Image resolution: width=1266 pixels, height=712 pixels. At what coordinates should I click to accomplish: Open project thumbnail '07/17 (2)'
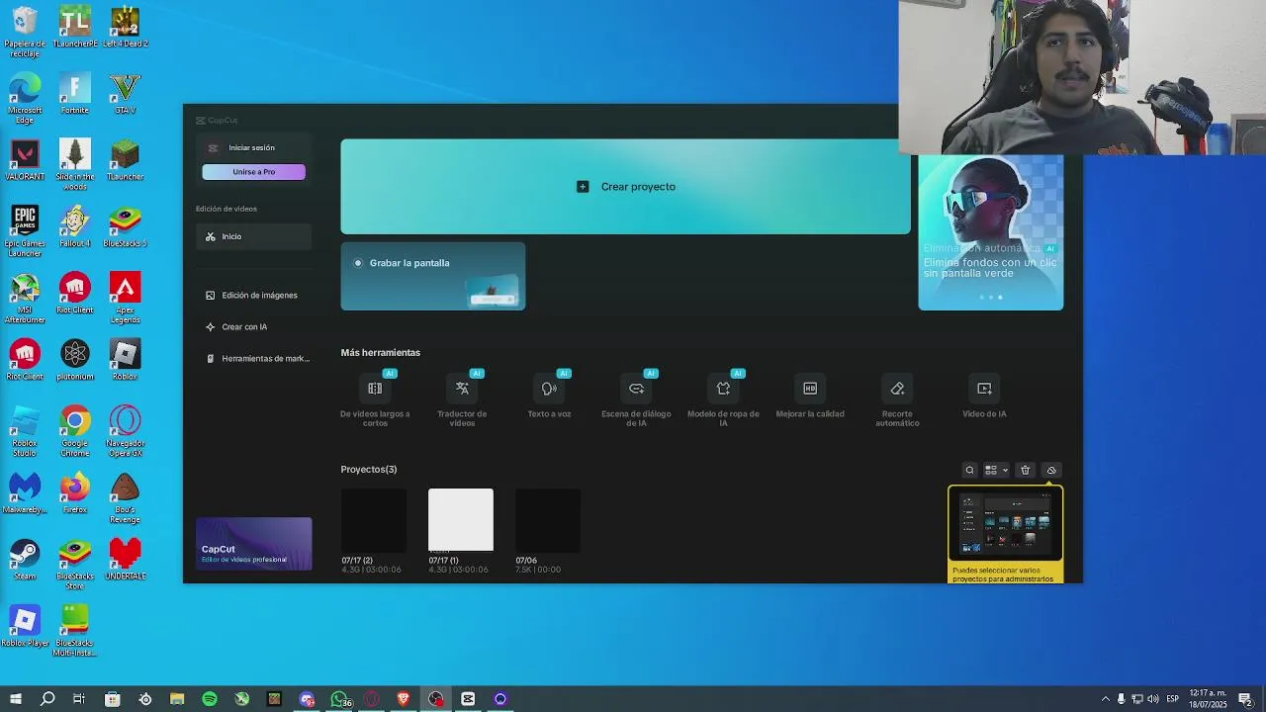374,520
